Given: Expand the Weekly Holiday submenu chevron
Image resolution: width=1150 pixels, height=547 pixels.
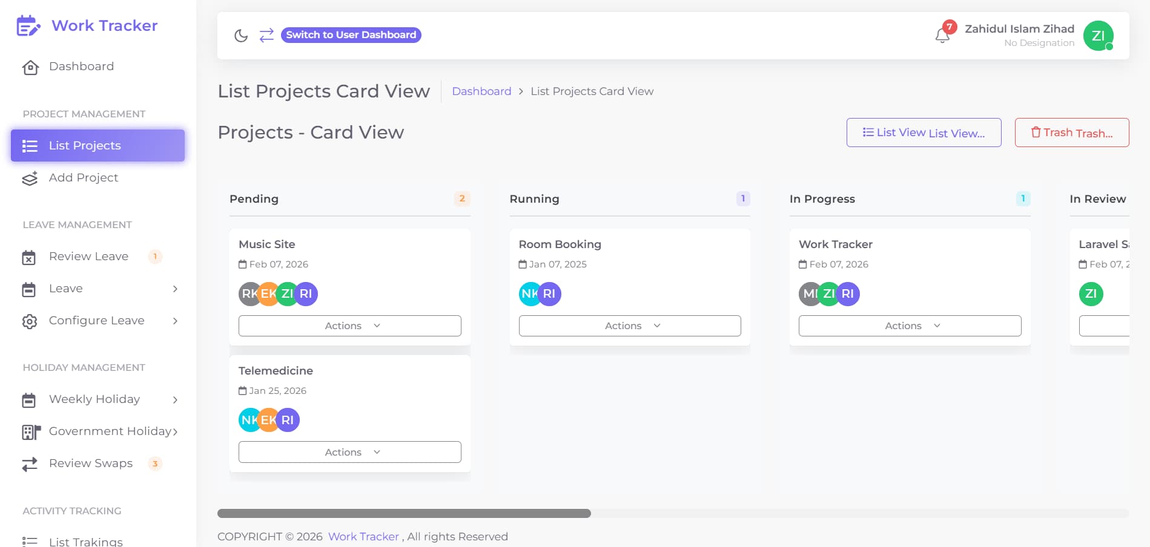Looking at the screenshot, I should (x=175, y=400).
